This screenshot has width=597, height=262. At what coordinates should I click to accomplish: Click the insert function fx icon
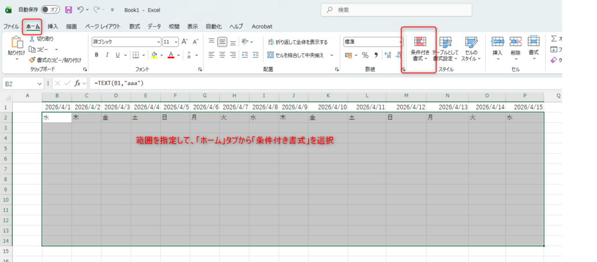pyautogui.click(x=78, y=83)
